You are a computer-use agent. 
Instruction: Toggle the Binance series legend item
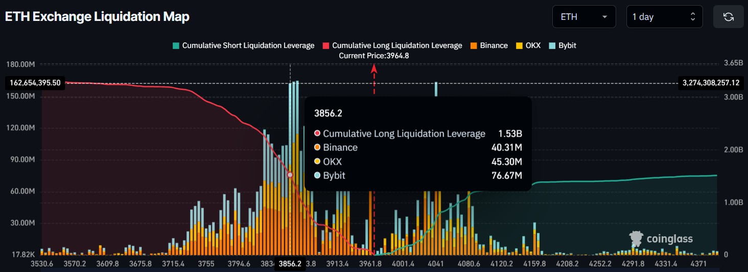(489, 45)
